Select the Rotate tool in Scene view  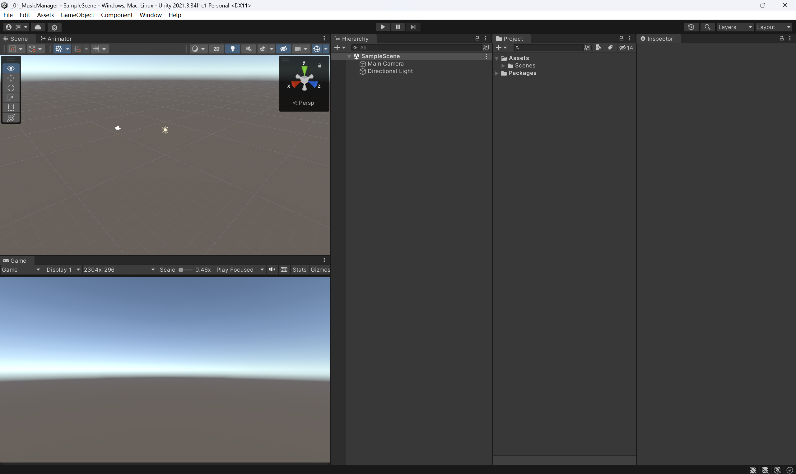point(11,88)
